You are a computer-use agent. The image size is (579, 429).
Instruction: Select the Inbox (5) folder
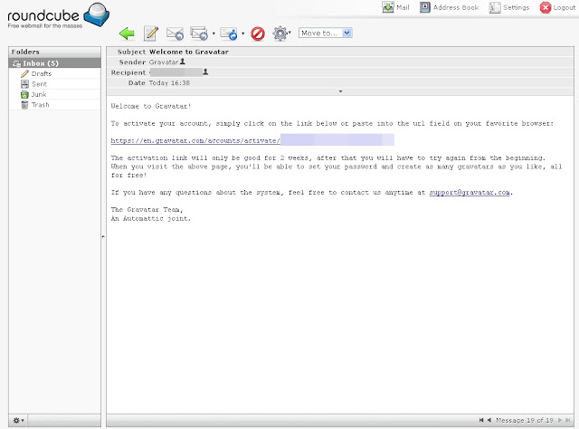(x=54, y=63)
